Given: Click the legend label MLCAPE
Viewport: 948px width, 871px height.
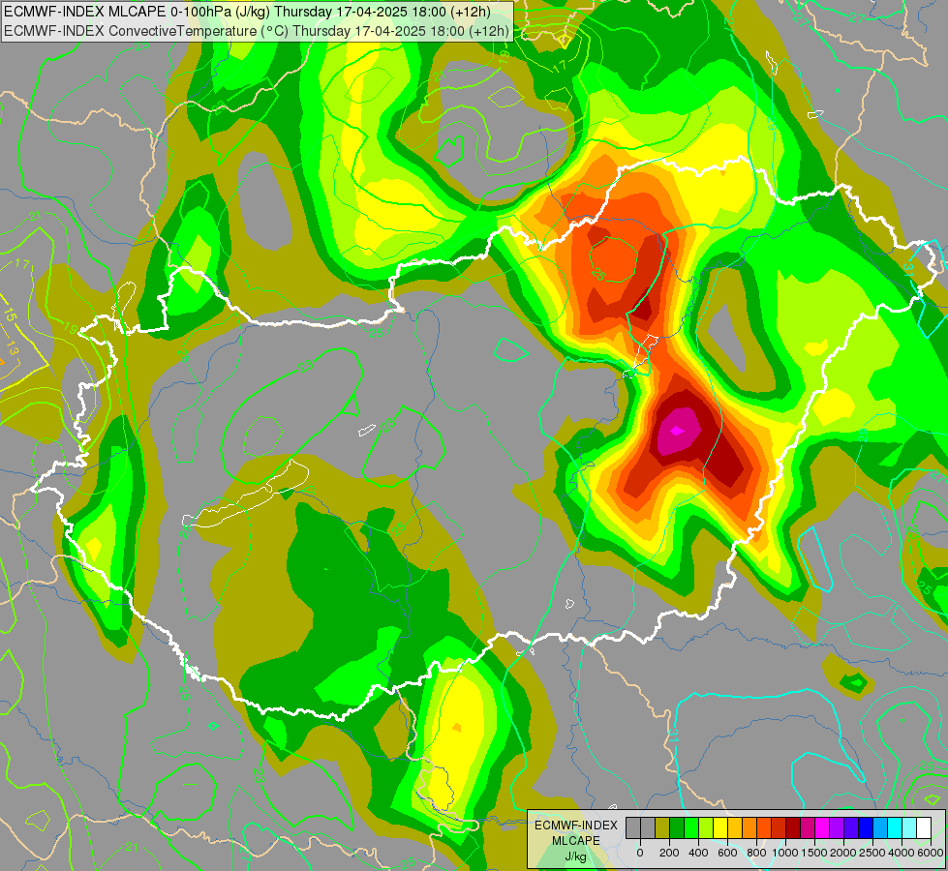Looking at the screenshot, I should tap(576, 841).
